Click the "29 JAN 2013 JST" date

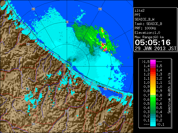pos(155,48)
